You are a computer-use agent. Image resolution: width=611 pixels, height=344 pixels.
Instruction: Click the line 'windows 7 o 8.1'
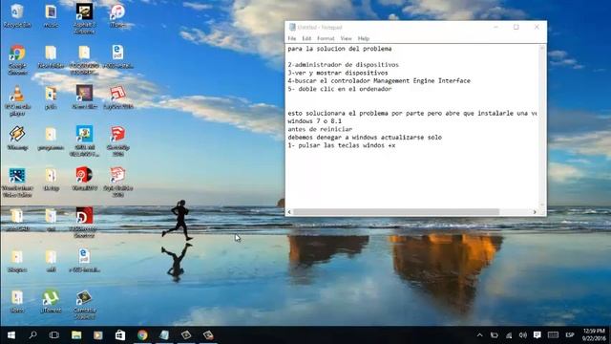(314, 121)
